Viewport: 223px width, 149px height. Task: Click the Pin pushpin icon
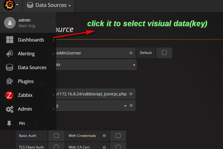[x=9, y=123]
